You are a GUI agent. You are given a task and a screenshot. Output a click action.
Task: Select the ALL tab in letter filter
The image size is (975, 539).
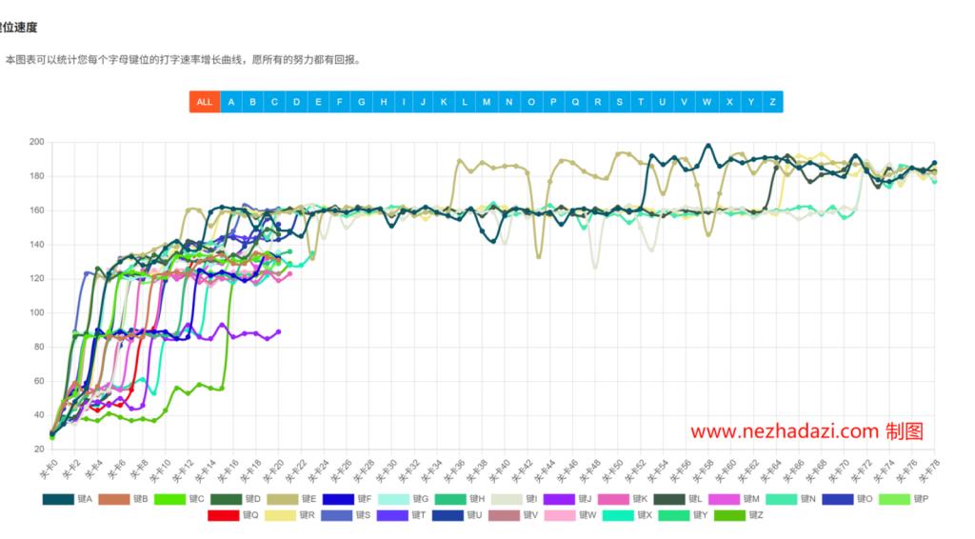pos(204,102)
